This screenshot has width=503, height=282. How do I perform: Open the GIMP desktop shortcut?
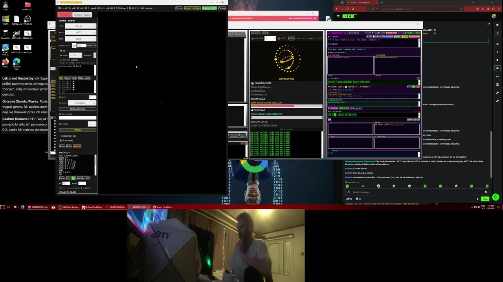[x=17, y=34]
